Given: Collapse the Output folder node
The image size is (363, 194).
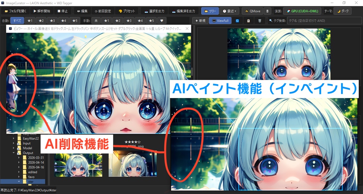Looking at the screenshot, I should point(14,153).
